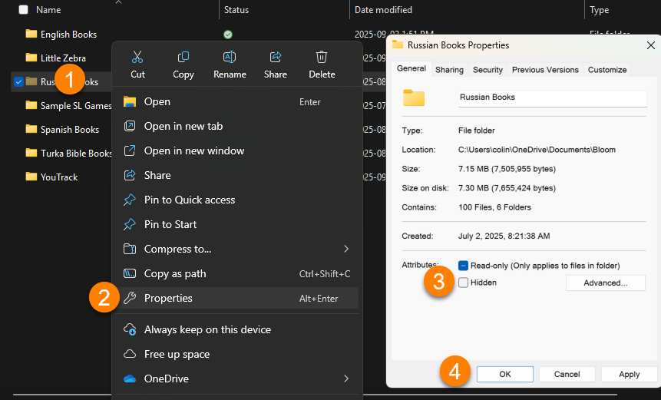Click the folder name text field
Screen dimensions: 661x400
(550, 98)
